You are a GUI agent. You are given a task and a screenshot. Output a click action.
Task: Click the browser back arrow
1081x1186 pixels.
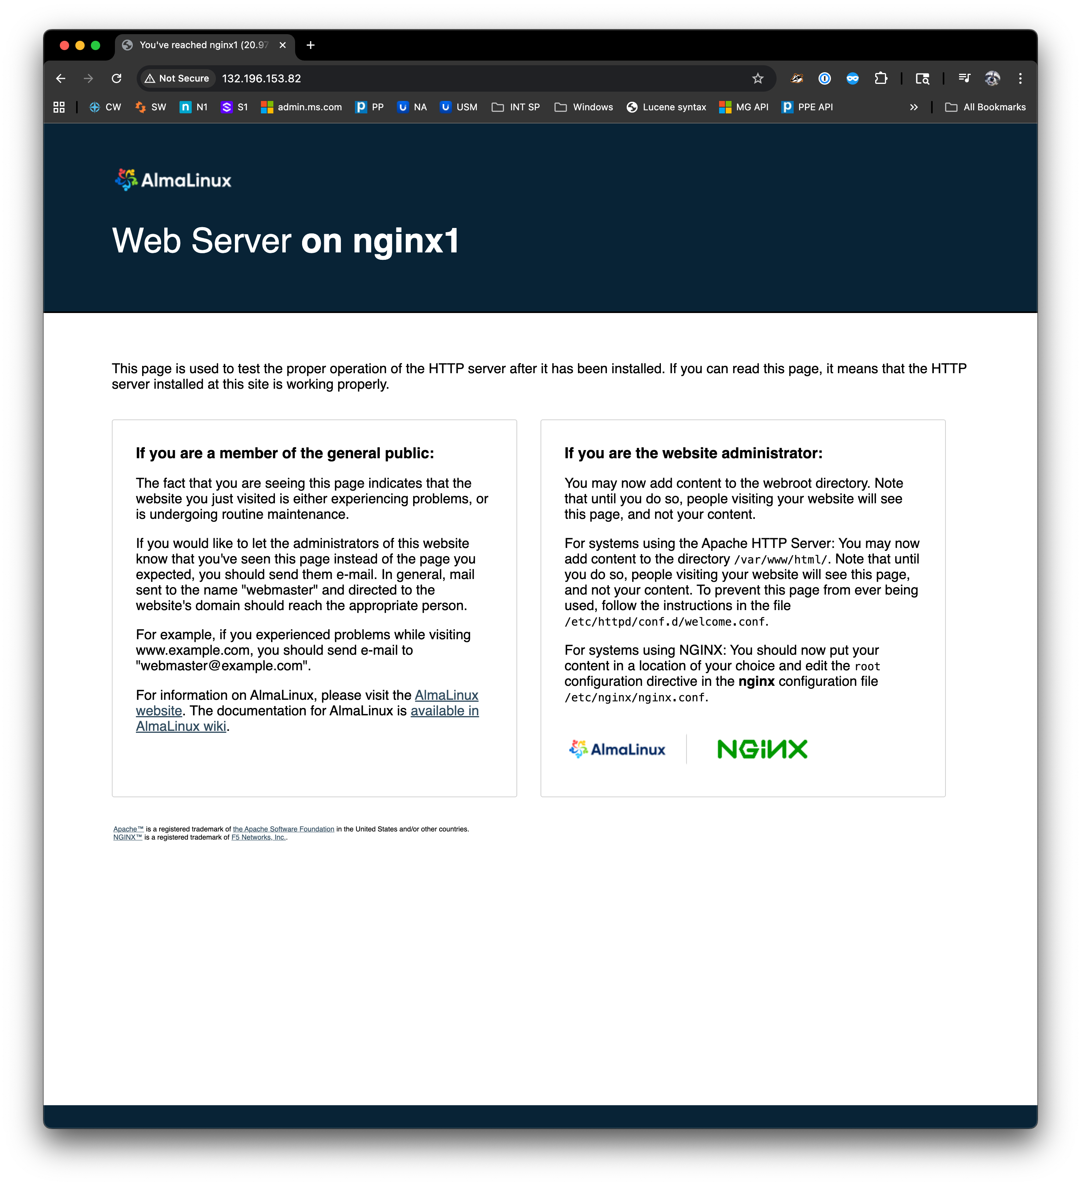(61, 78)
